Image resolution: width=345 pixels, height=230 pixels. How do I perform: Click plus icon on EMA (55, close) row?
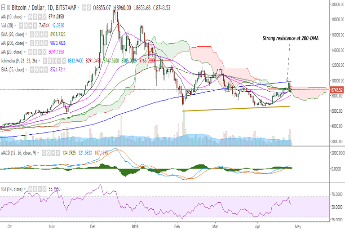point(41,70)
